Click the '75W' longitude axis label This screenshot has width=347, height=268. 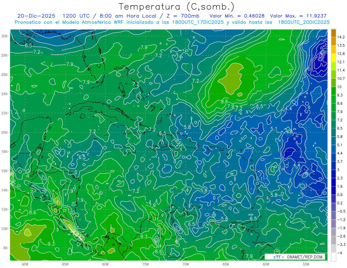[x=145, y=264]
